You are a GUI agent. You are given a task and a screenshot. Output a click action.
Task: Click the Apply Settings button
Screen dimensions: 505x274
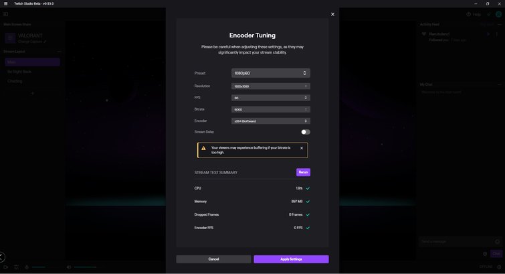coord(291,259)
